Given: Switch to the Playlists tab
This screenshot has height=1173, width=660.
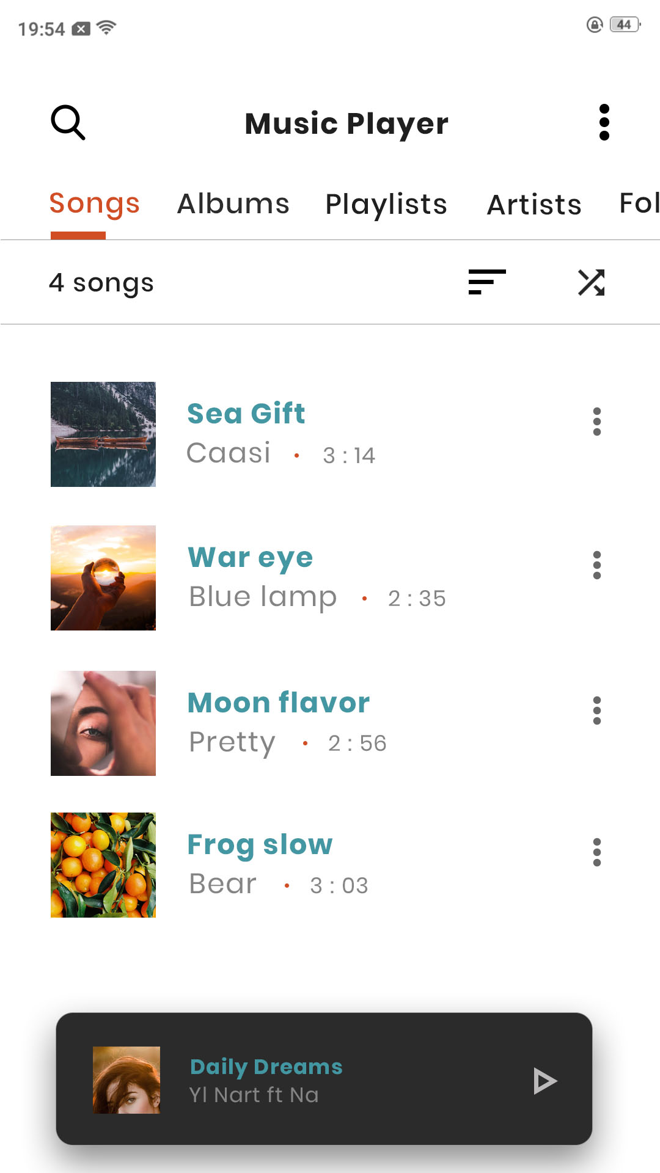Looking at the screenshot, I should tap(386, 204).
